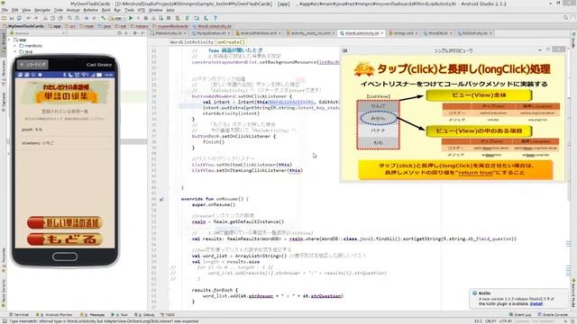The width and height of the screenshot is (577, 324).
Task: Click Install link in Kotlin notification
Action: pyautogui.click(x=536, y=304)
